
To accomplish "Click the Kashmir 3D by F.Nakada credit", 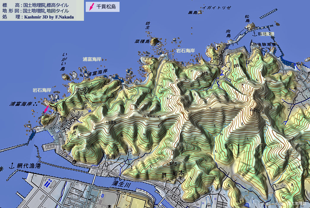I will click(x=48, y=17).
